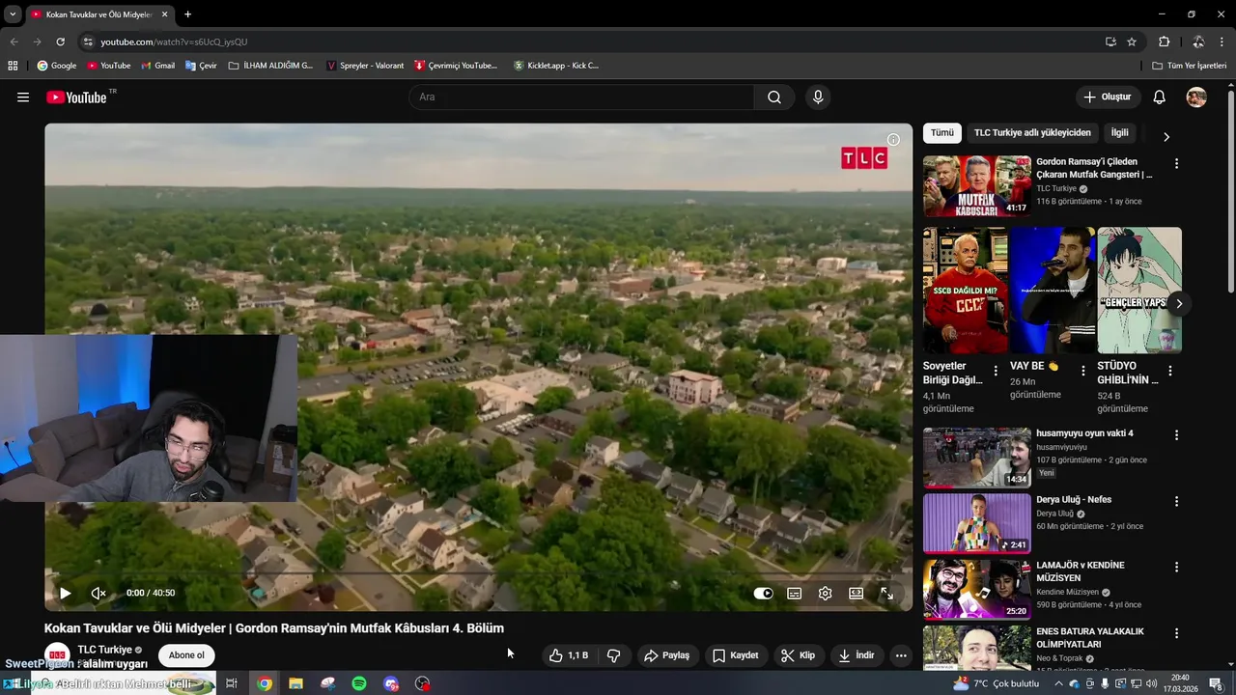Switch the player to theater mode
The height and width of the screenshot is (695, 1236).
coord(856,594)
